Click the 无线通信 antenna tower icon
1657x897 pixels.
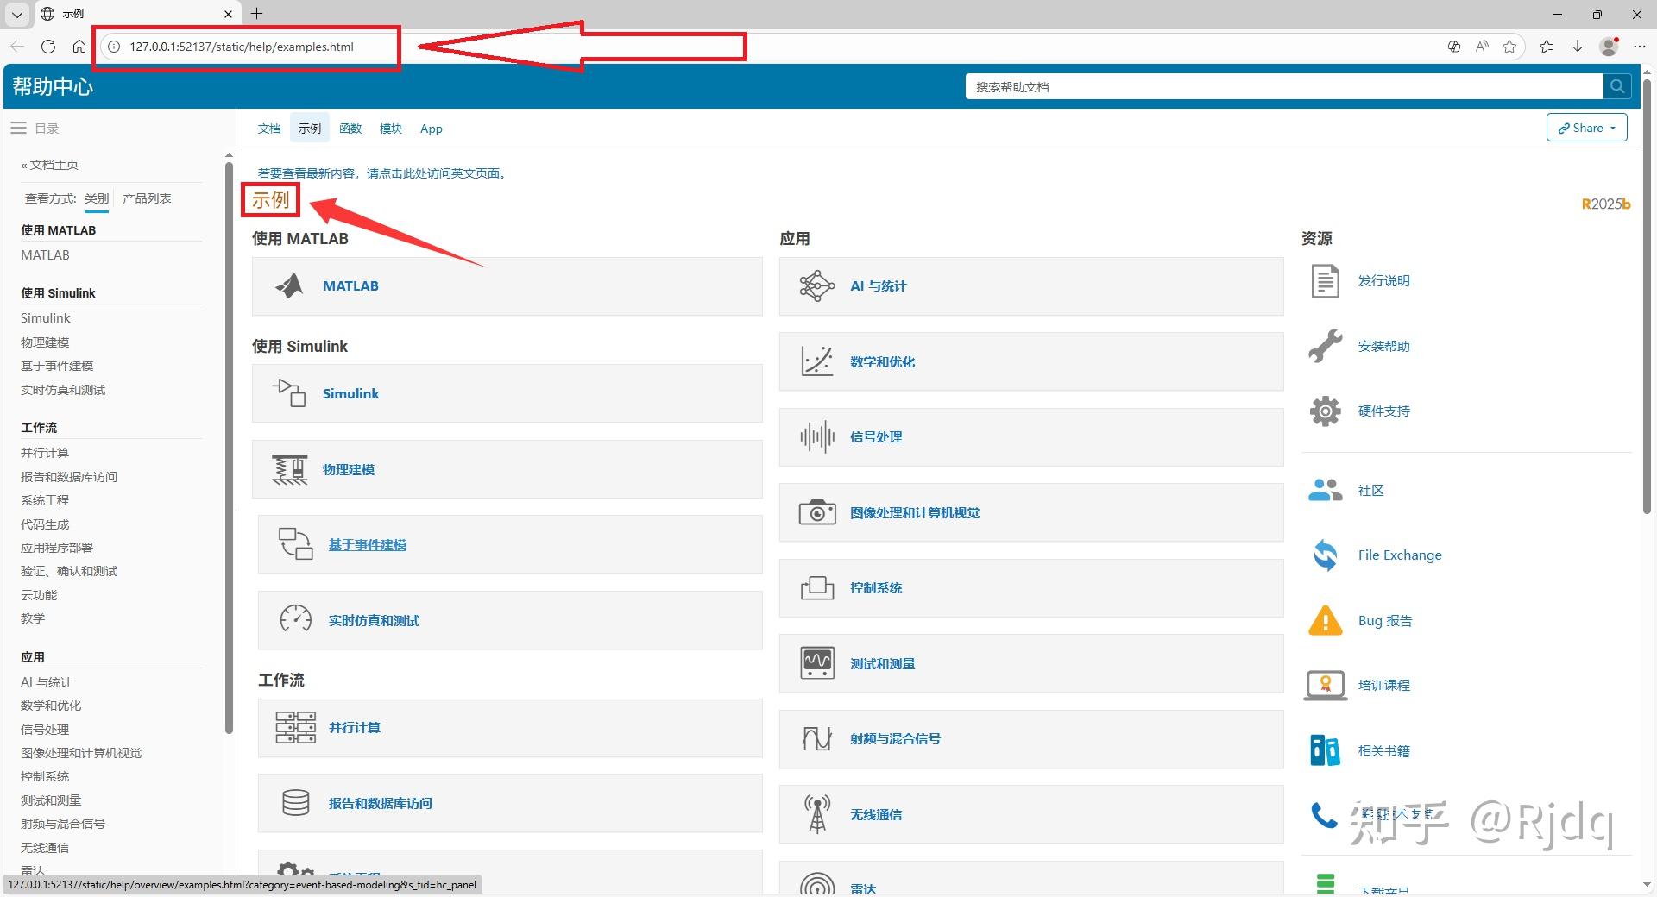(816, 814)
